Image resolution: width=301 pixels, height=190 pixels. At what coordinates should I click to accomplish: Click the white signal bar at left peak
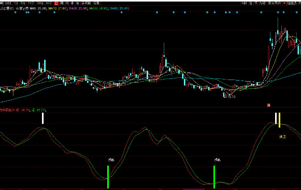43,118
